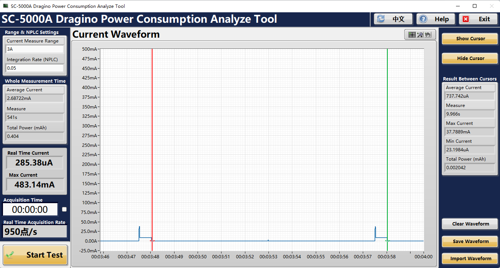Toggle the checkbox beside Acquisition Time
The height and width of the screenshot is (268, 500).
pyautogui.click(x=64, y=209)
